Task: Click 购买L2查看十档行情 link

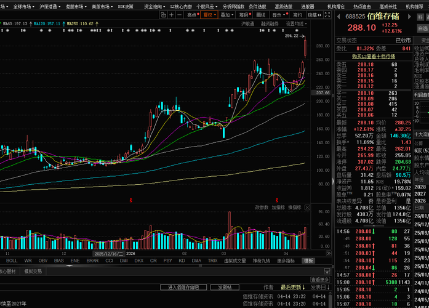Action: coord(374,57)
